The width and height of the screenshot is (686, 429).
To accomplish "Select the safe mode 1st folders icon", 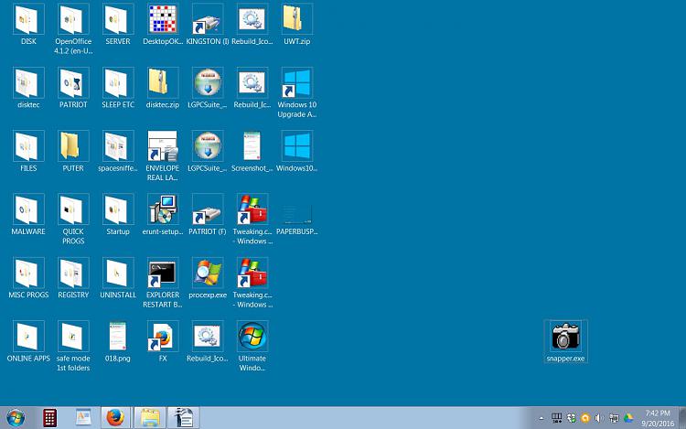I will pyautogui.click(x=73, y=337).
